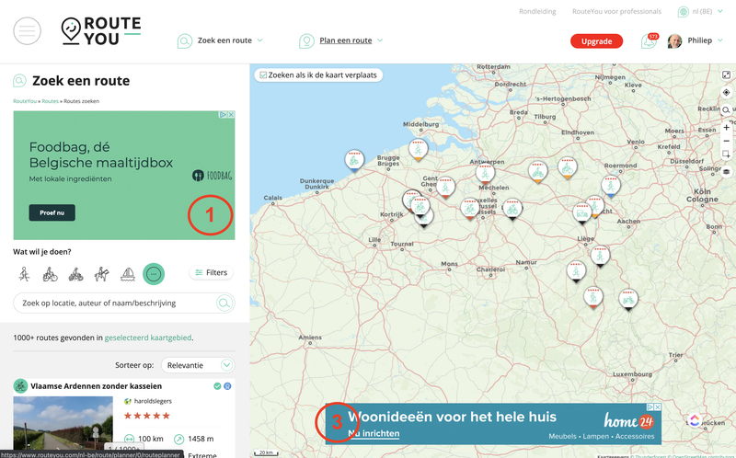Click the 'geselecteerd kaartgebied' link
736x458 pixels.
pyautogui.click(x=148, y=338)
